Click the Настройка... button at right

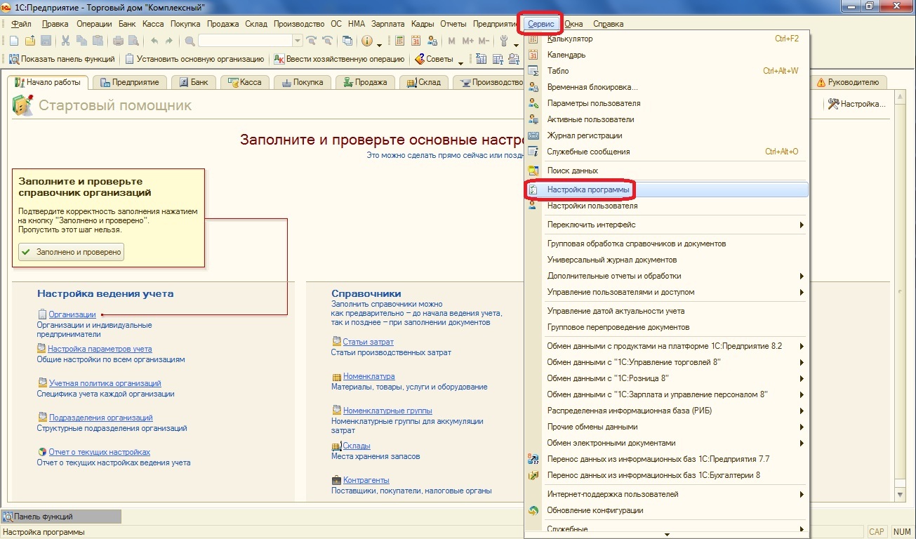(856, 104)
